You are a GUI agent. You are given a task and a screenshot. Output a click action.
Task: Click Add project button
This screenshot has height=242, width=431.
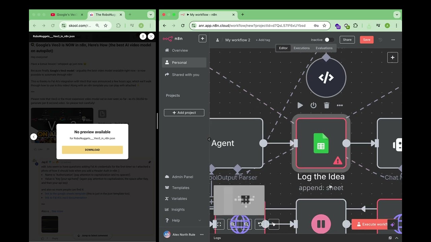[184, 113]
